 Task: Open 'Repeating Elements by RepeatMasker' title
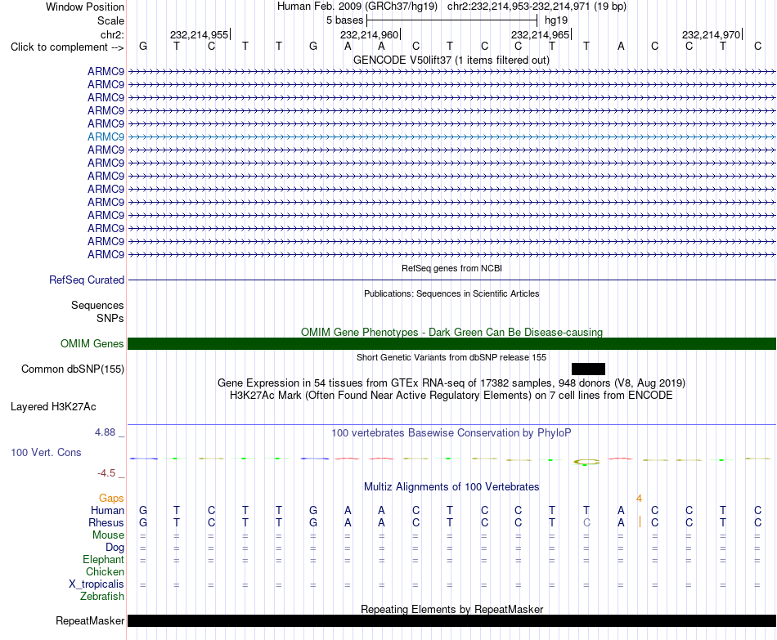[x=451, y=609]
